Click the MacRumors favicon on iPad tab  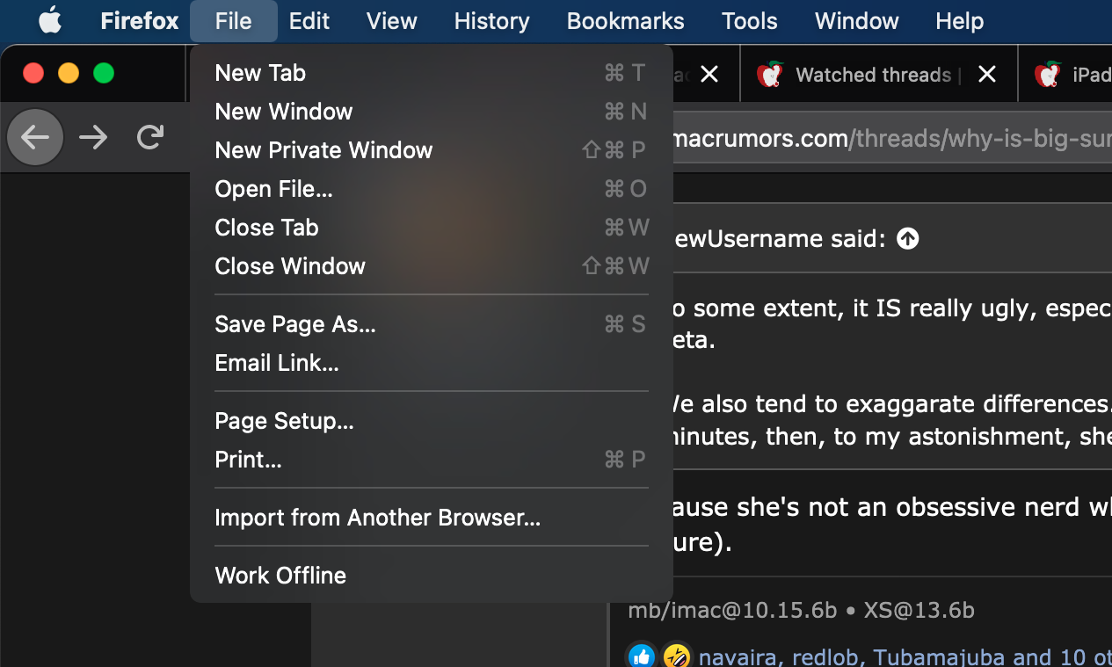click(1047, 75)
